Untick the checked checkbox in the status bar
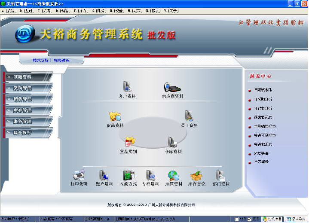Screen dimensions: 309x223 click(250, 219)
